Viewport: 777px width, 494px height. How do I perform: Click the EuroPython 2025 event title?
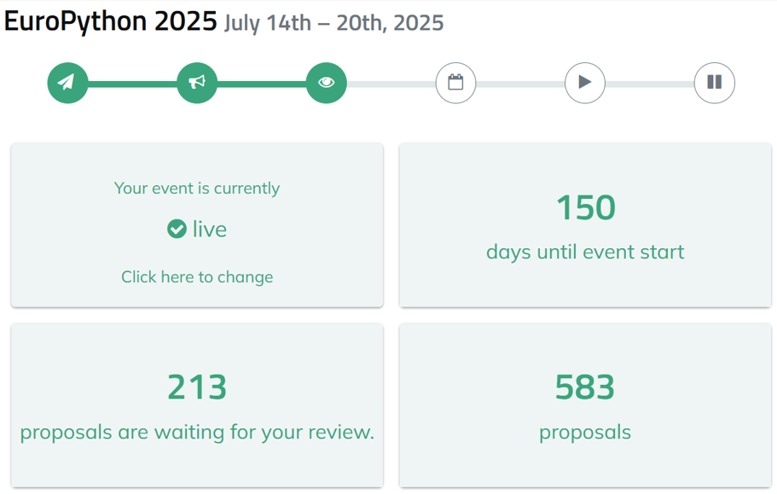click(110, 21)
